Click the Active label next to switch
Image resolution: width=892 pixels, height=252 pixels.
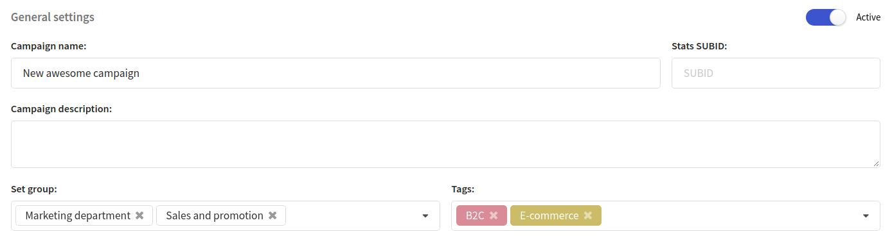(868, 17)
